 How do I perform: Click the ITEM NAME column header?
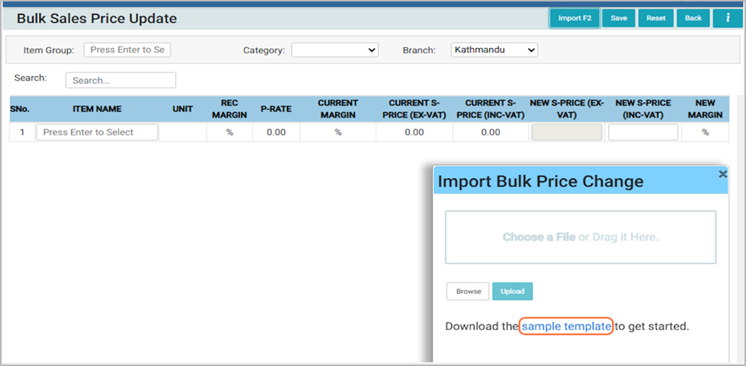[97, 109]
